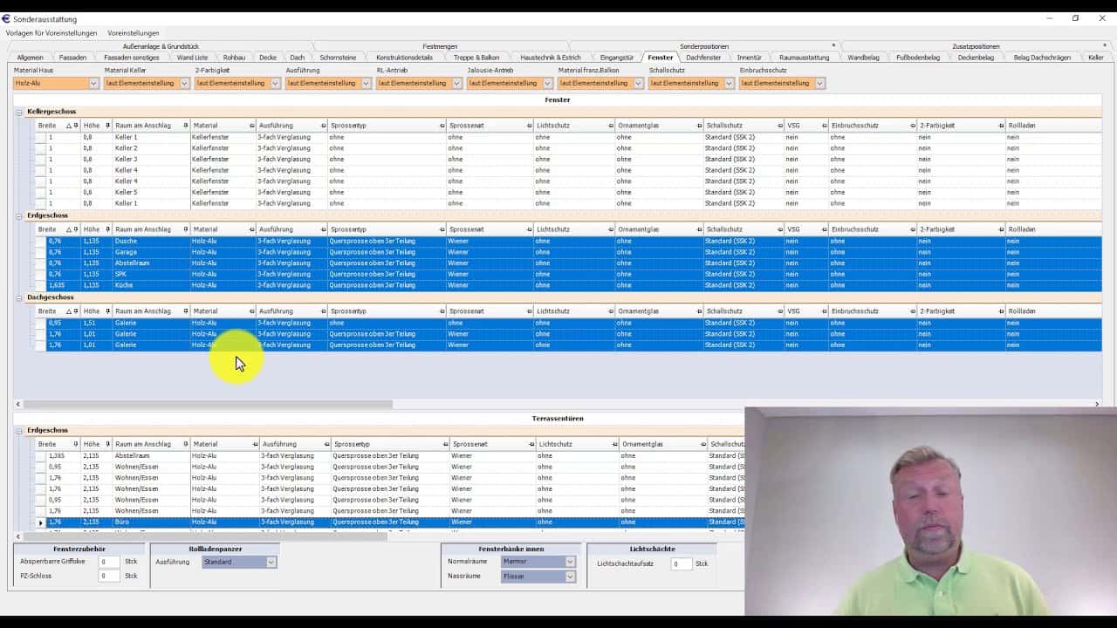This screenshot has height=628, width=1117.
Task: Click filter icon on Terrassentüren Sprossentyp column
Action: [x=444, y=445]
